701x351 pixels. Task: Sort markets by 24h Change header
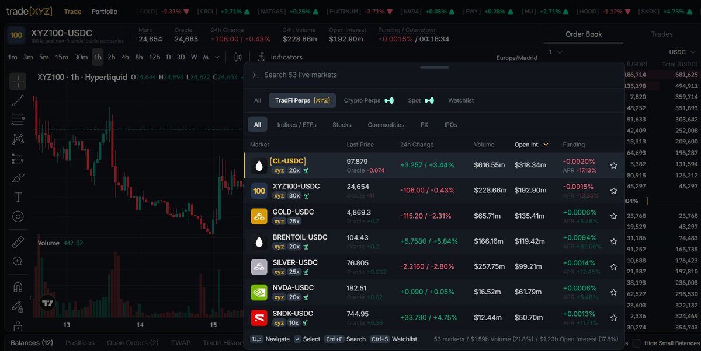pyautogui.click(x=417, y=144)
